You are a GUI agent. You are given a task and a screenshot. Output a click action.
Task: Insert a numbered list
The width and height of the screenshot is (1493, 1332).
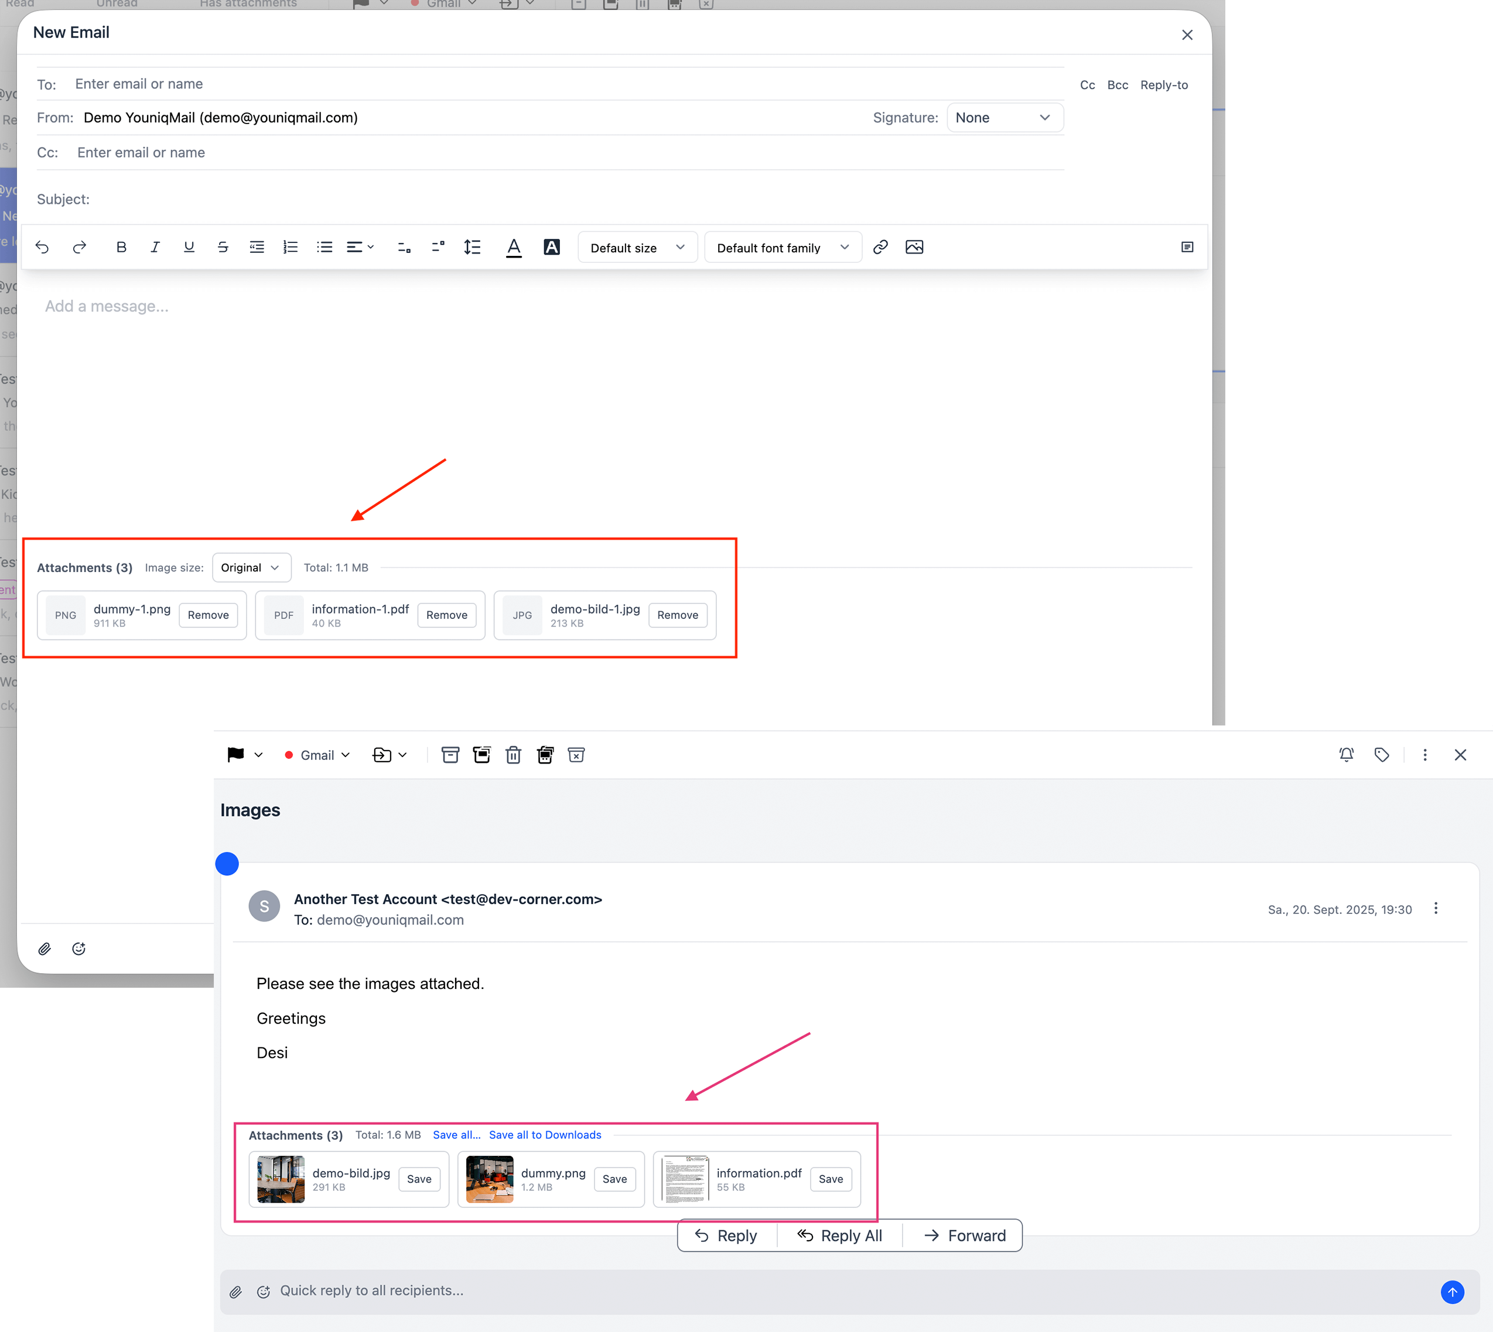pyautogui.click(x=290, y=247)
